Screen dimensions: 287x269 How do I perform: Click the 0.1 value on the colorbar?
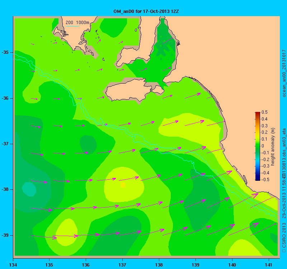(x=265, y=139)
